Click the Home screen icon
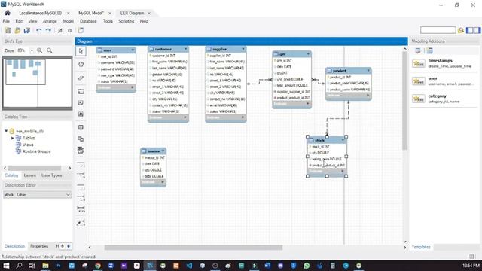Screen dimensions: 482x271 point(8,13)
